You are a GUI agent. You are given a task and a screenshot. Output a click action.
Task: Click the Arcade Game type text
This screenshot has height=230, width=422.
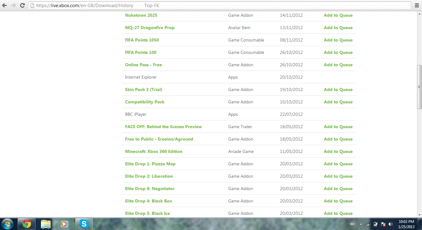click(241, 151)
